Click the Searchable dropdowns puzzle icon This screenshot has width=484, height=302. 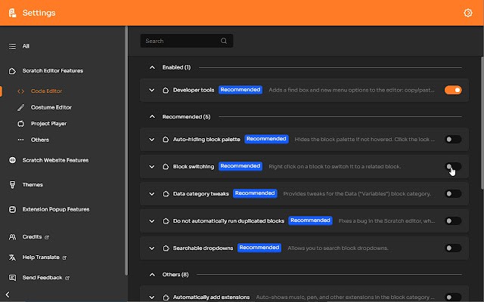166,248
